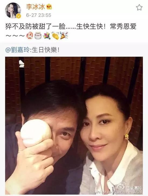Open the profile avatar beside 李冰冰
Viewport: 148px width, 196px height.
point(13,11)
